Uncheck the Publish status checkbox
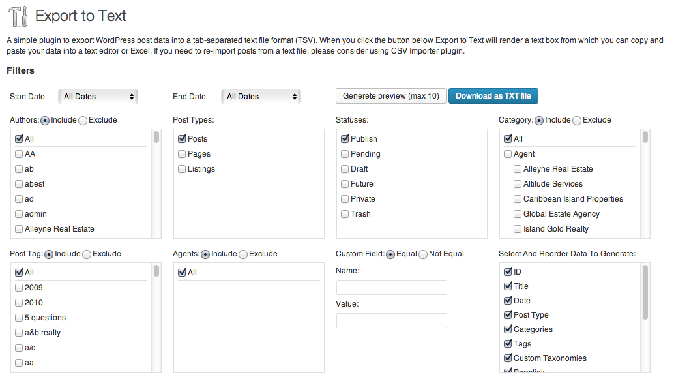Viewport: 674px width, 383px height. click(x=345, y=138)
